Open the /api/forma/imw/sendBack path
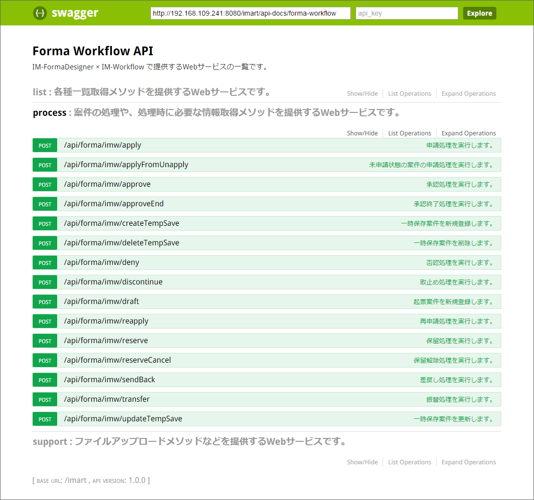This screenshot has width=534, height=500. (109, 379)
